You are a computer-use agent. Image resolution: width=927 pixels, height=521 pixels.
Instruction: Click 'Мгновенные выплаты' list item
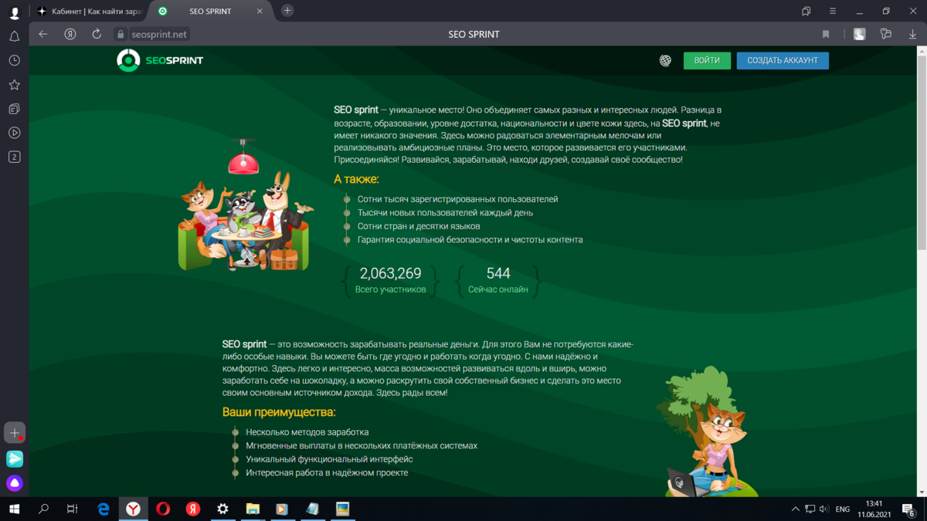click(362, 446)
